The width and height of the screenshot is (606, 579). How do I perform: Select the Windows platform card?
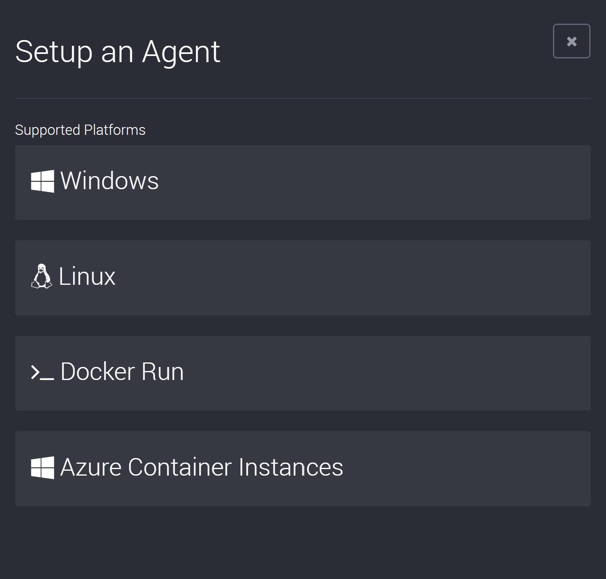click(x=303, y=182)
